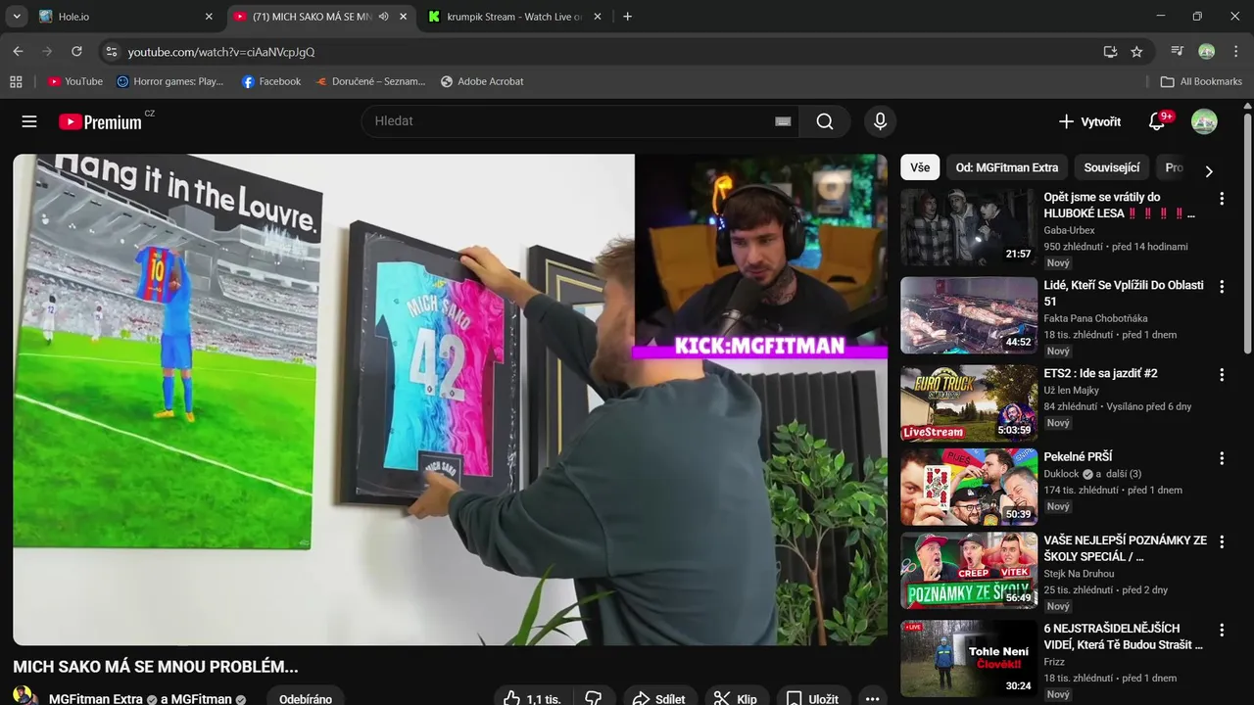This screenshot has width=1254, height=705.
Task: Start voice search with microphone
Action: [x=880, y=121]
